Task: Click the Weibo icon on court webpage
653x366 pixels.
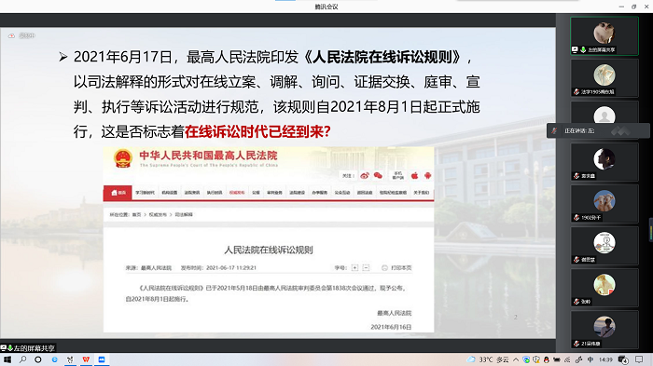Action: tap(365, 176)
